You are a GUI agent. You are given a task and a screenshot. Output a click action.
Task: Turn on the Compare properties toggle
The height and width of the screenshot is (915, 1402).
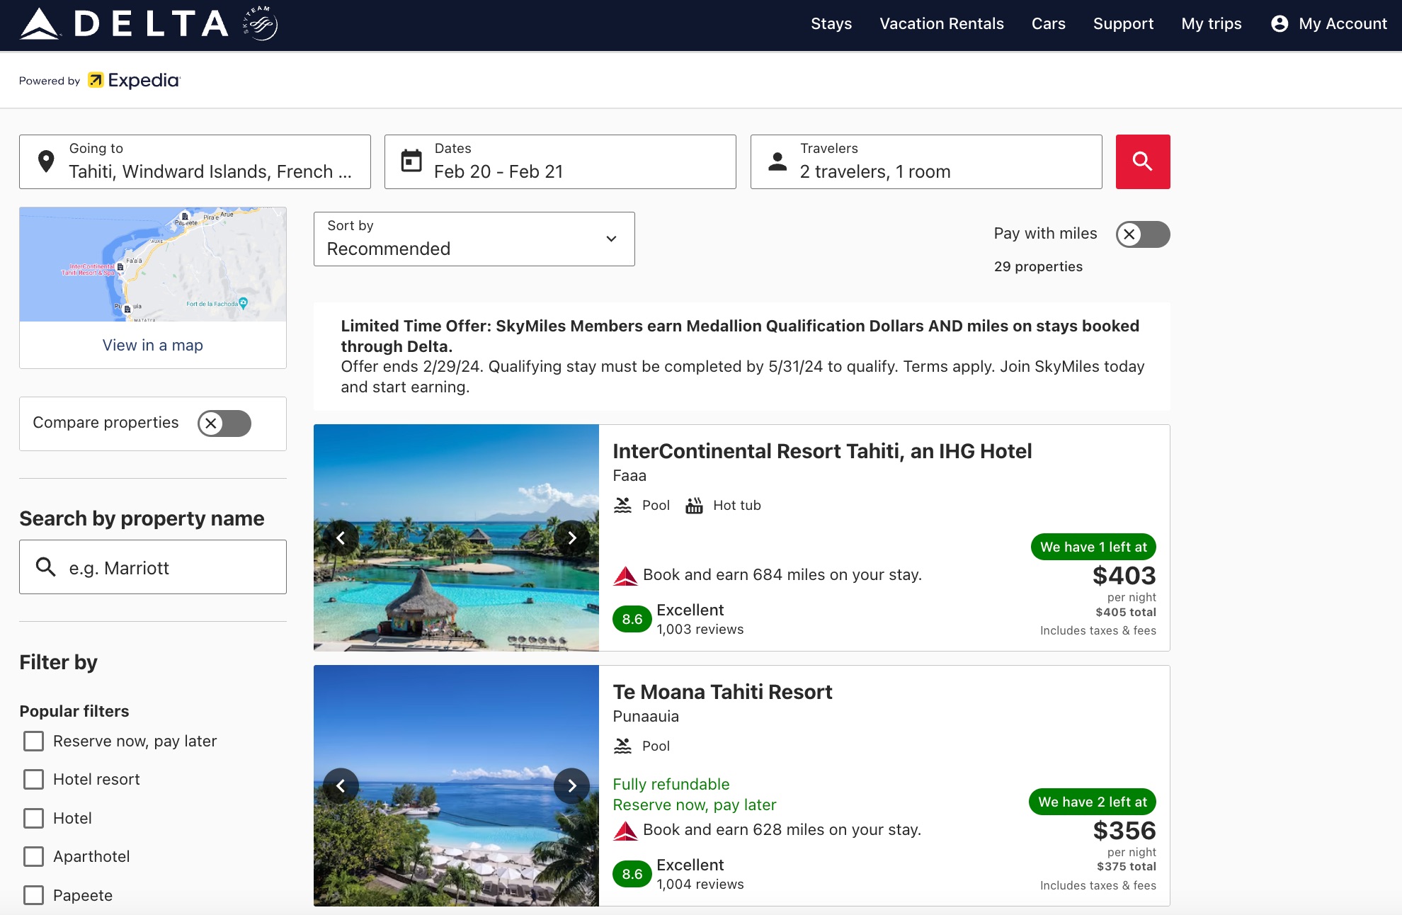click(224, 423)
